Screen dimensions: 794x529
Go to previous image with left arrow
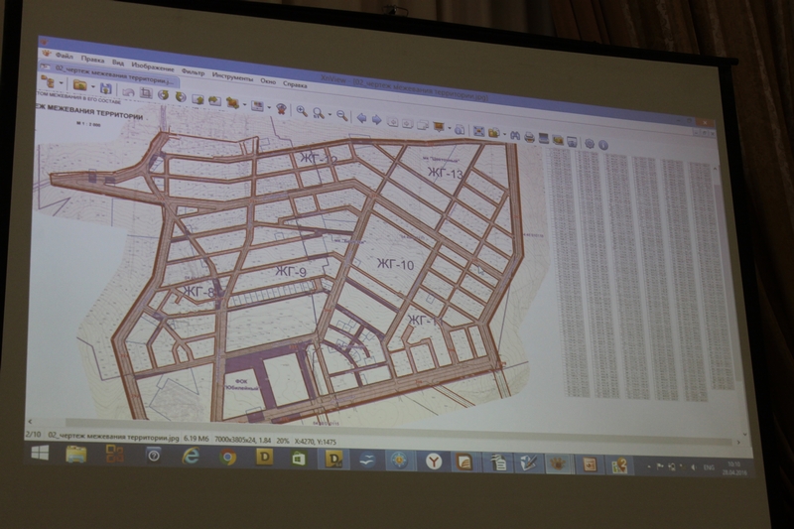pos(362,118)
